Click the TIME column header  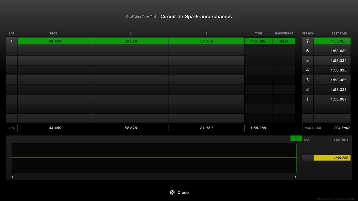(x=258, y=33)
